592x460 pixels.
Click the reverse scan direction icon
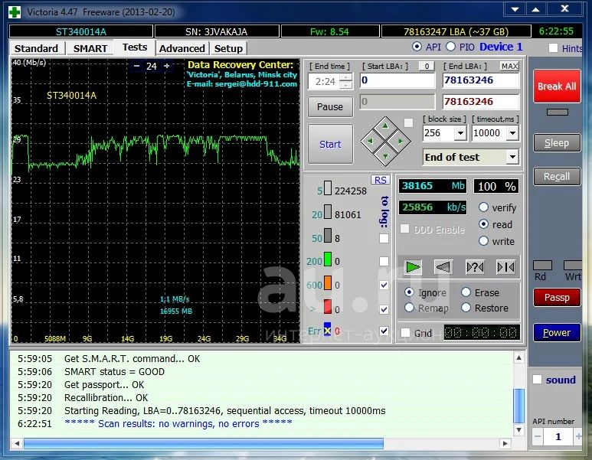(443, 266)
